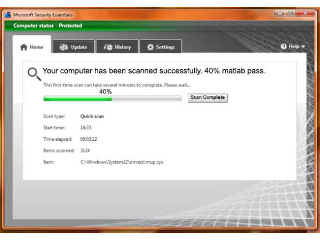
Task: Click the house icon on Home tab
Action: [x=24, y=47]
